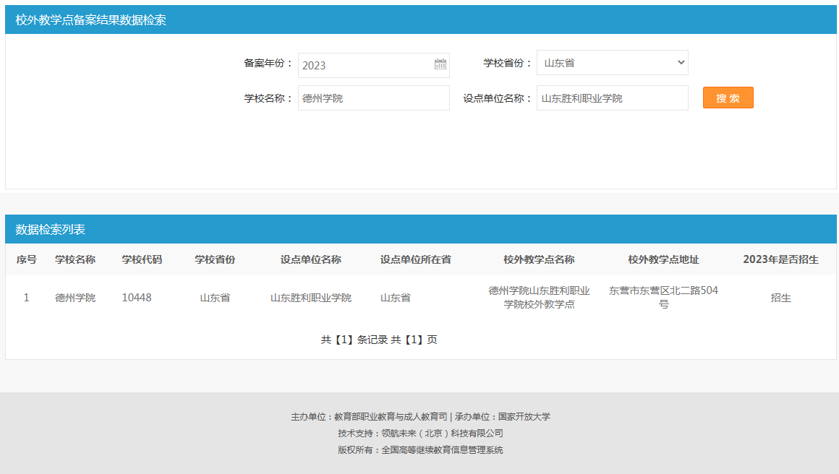Click the 学校代码 column header

142,259
